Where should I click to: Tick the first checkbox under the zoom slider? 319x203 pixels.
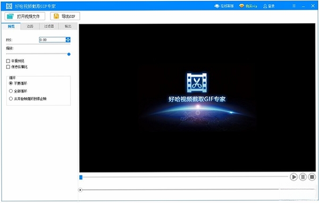coord(8,61)
